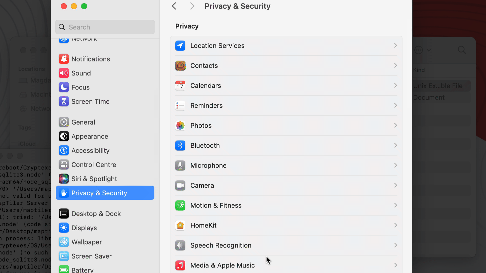
Task: Expand Reminders row chevron
Action: coord(395,106)
